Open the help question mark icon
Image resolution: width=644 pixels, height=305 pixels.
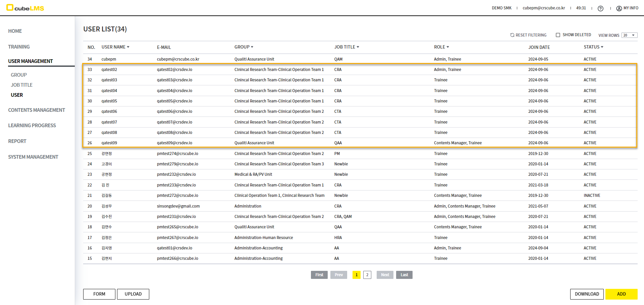pyautogui.click(x=600, y=8)
